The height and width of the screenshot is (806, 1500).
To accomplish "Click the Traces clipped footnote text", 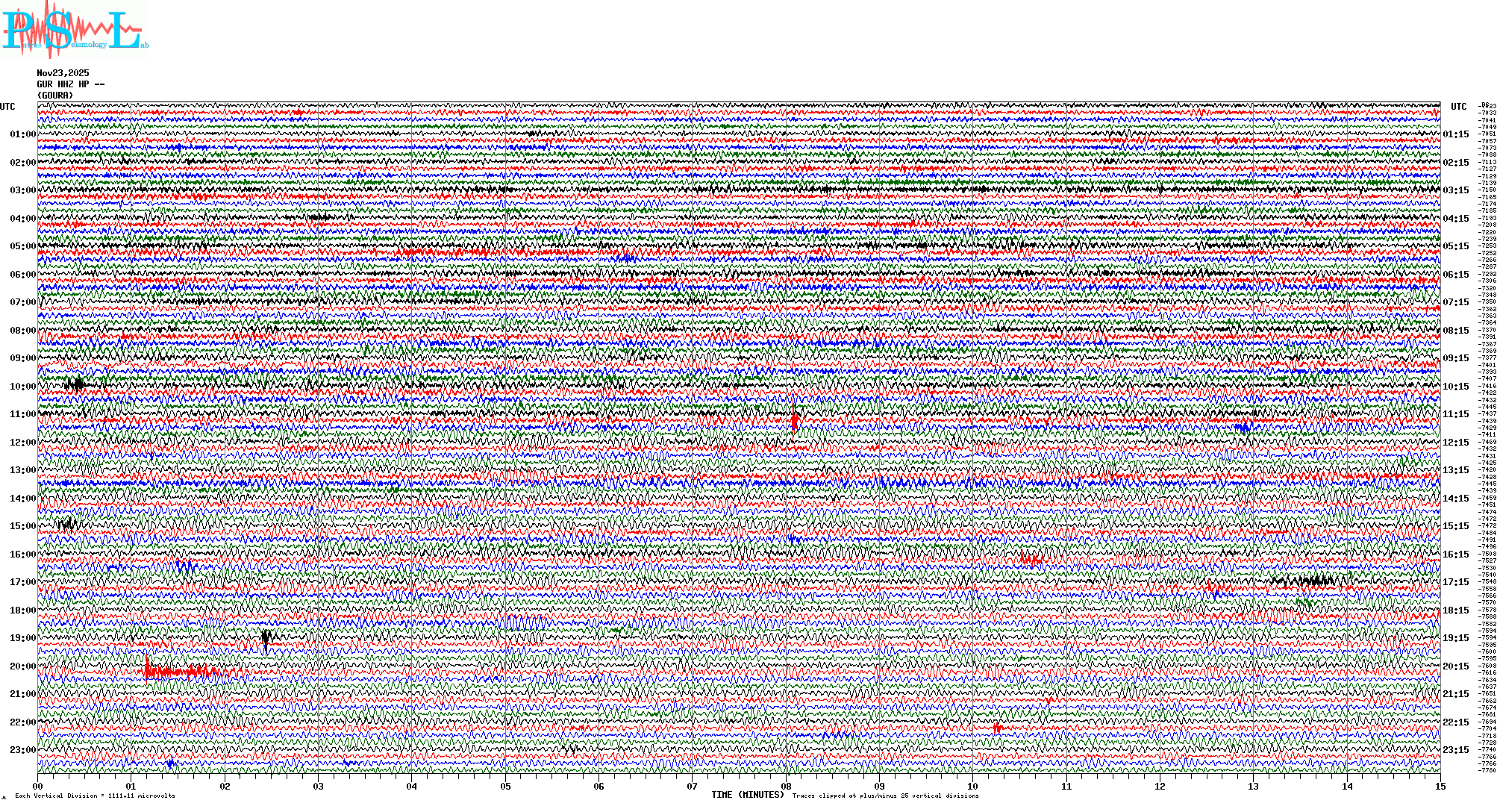I will [885, 796].
